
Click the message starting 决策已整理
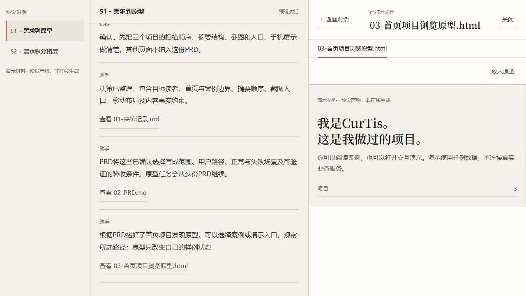pos(195,95)
